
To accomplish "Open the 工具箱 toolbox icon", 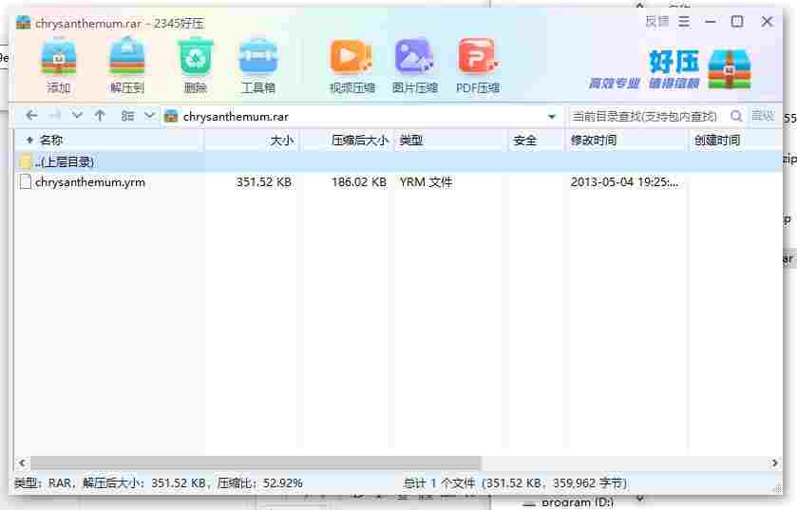I will tap(258, 57).
